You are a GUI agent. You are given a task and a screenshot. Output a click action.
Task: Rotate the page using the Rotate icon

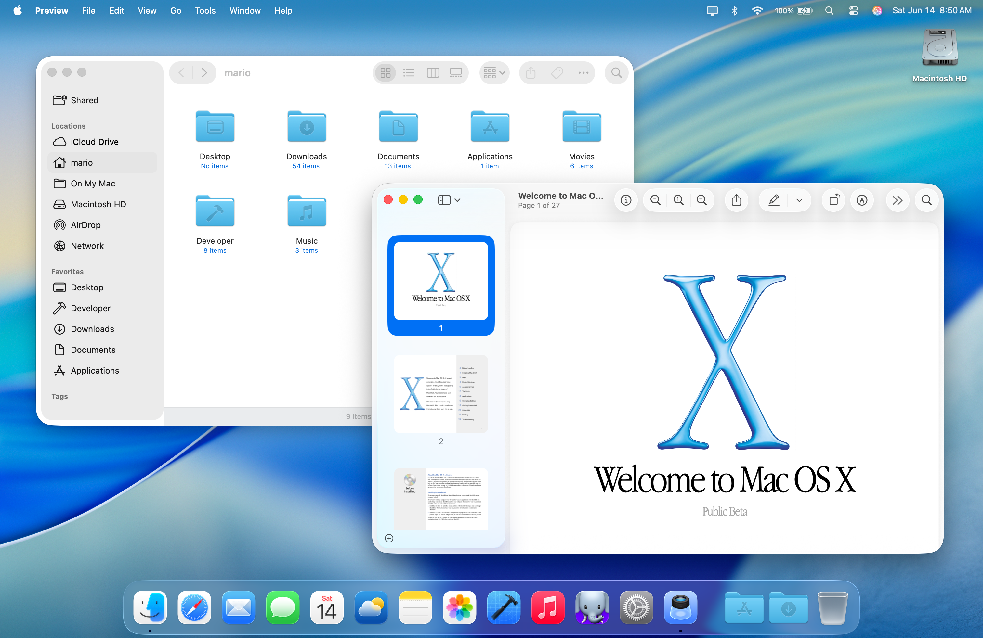click(834, 200)
